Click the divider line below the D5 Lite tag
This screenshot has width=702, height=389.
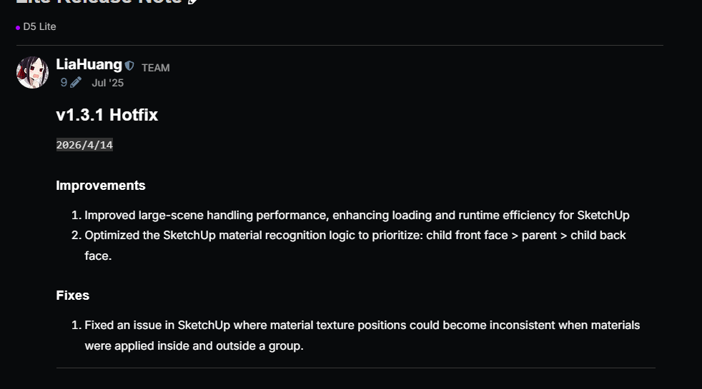[340, 45]
